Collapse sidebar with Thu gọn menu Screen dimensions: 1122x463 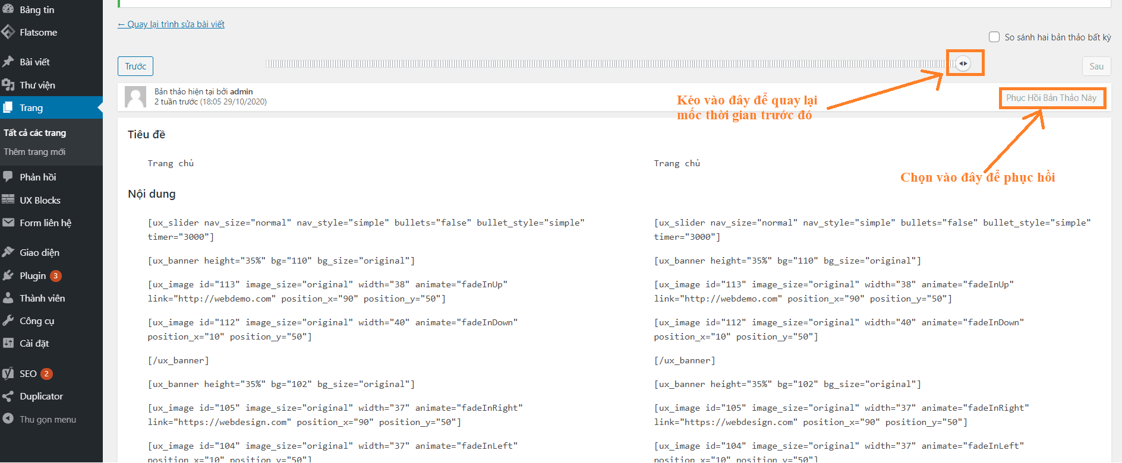coord(48,419)
